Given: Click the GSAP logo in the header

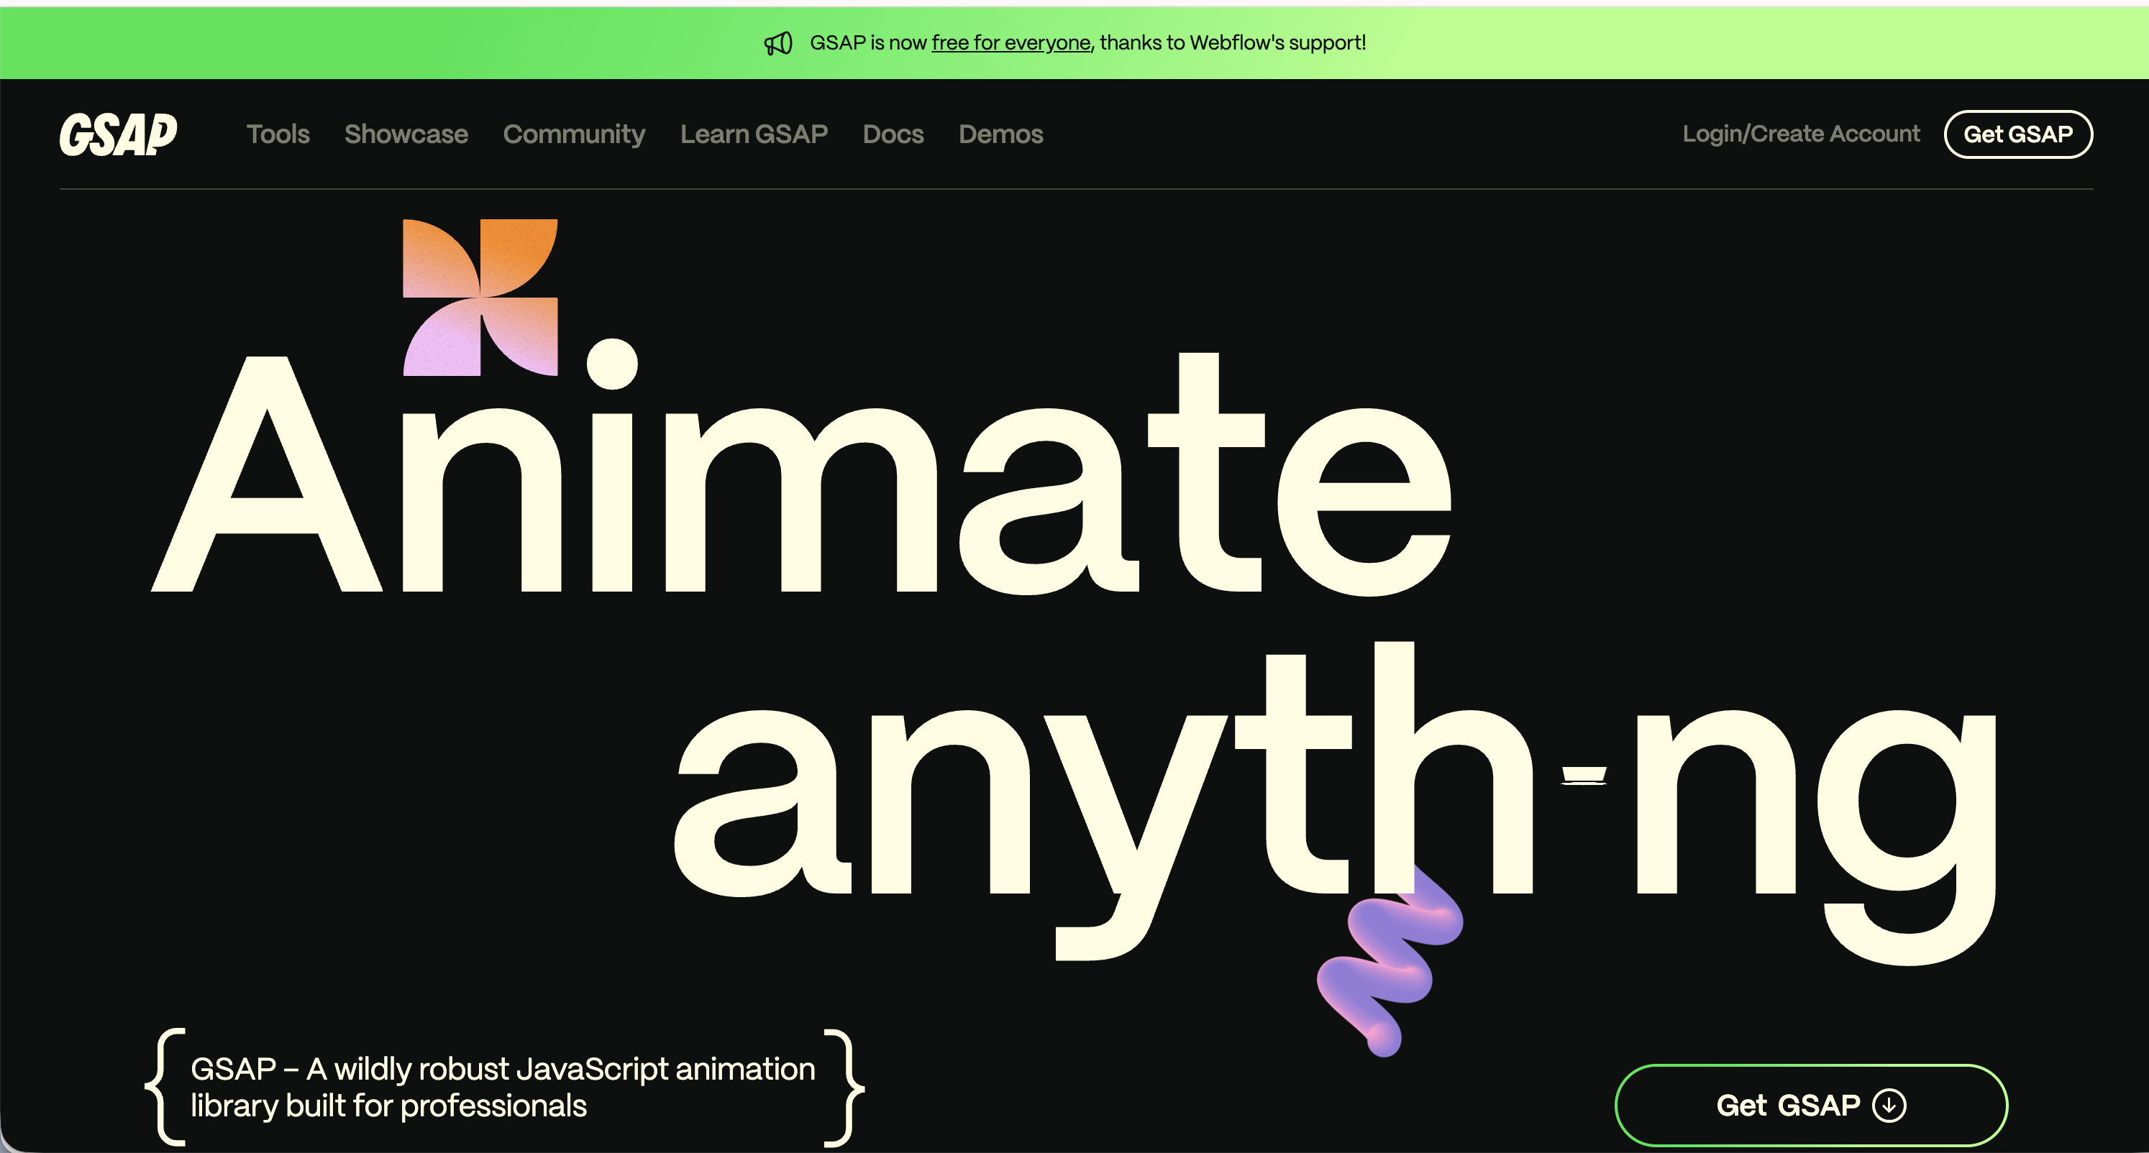Looking at the screenshot, I should tap(118, 134).
